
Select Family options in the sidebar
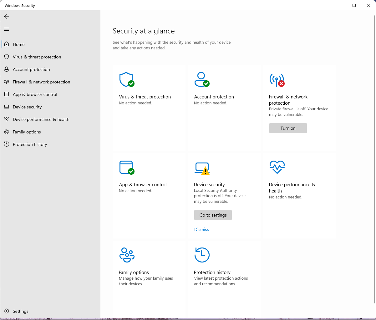(x=50, y=132)
